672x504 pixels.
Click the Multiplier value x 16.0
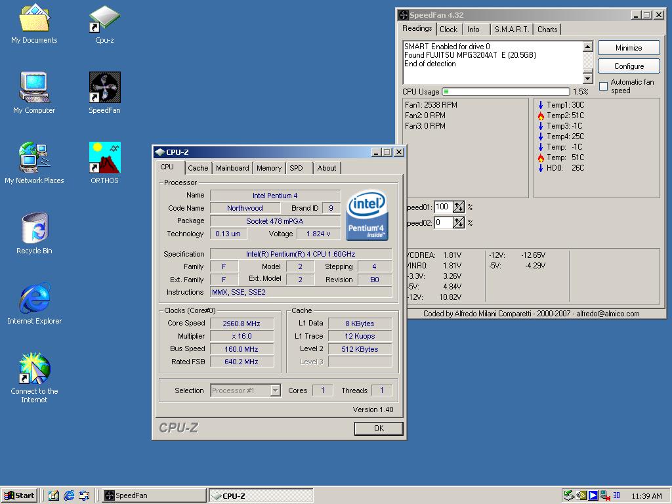click(x=241, y=337)
